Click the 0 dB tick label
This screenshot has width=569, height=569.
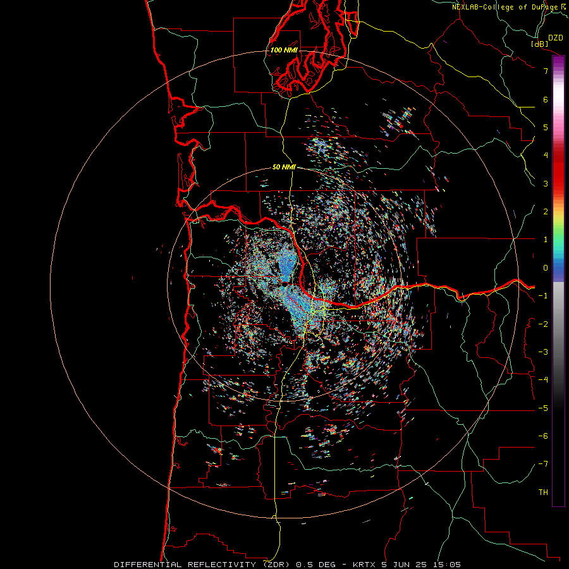546,268
